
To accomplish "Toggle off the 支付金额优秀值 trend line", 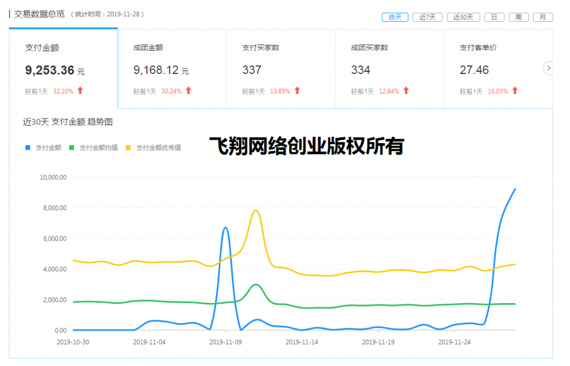I will point(156,148).
